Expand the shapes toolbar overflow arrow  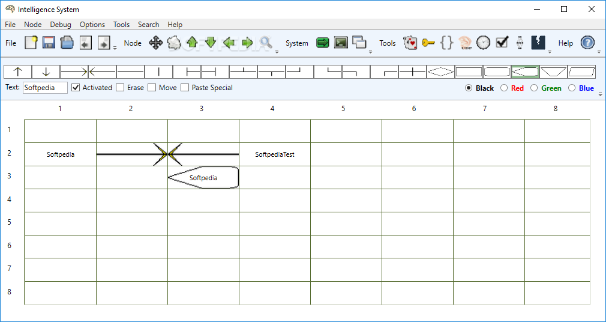600,94
